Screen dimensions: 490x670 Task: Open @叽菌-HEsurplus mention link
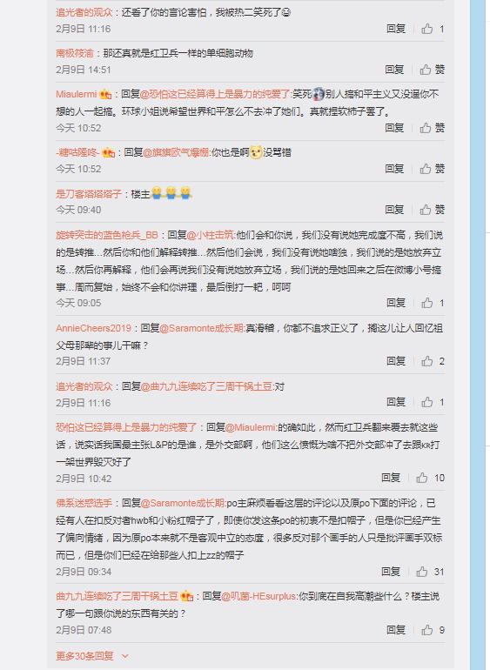(x=258, y=596)
